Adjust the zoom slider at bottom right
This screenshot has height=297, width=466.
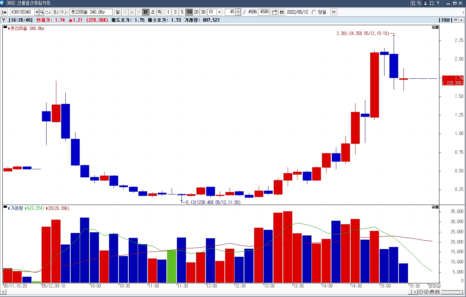tap(452, 292)
